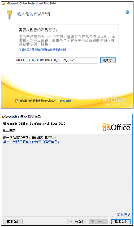Open 了解有关产品密钥的详细信息并查看示例 link
Viewport: 134px width, 227px height.
[42, 50]
